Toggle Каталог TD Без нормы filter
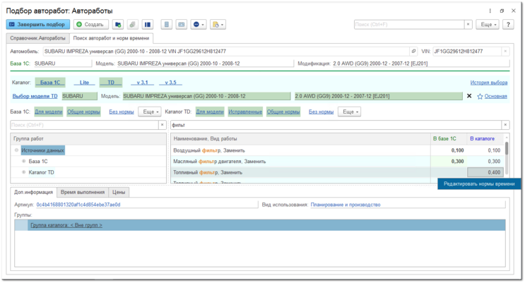 [x=321, y=112]
